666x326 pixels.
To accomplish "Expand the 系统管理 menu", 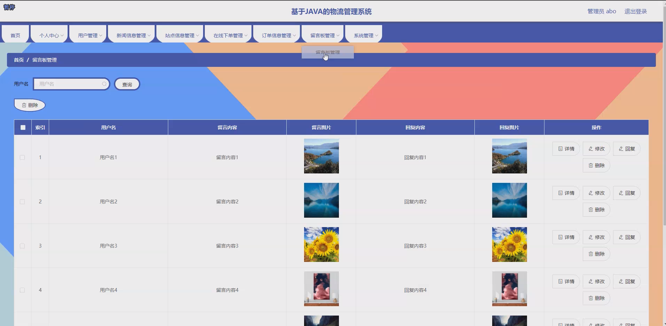I will click(x=364, y=34).
